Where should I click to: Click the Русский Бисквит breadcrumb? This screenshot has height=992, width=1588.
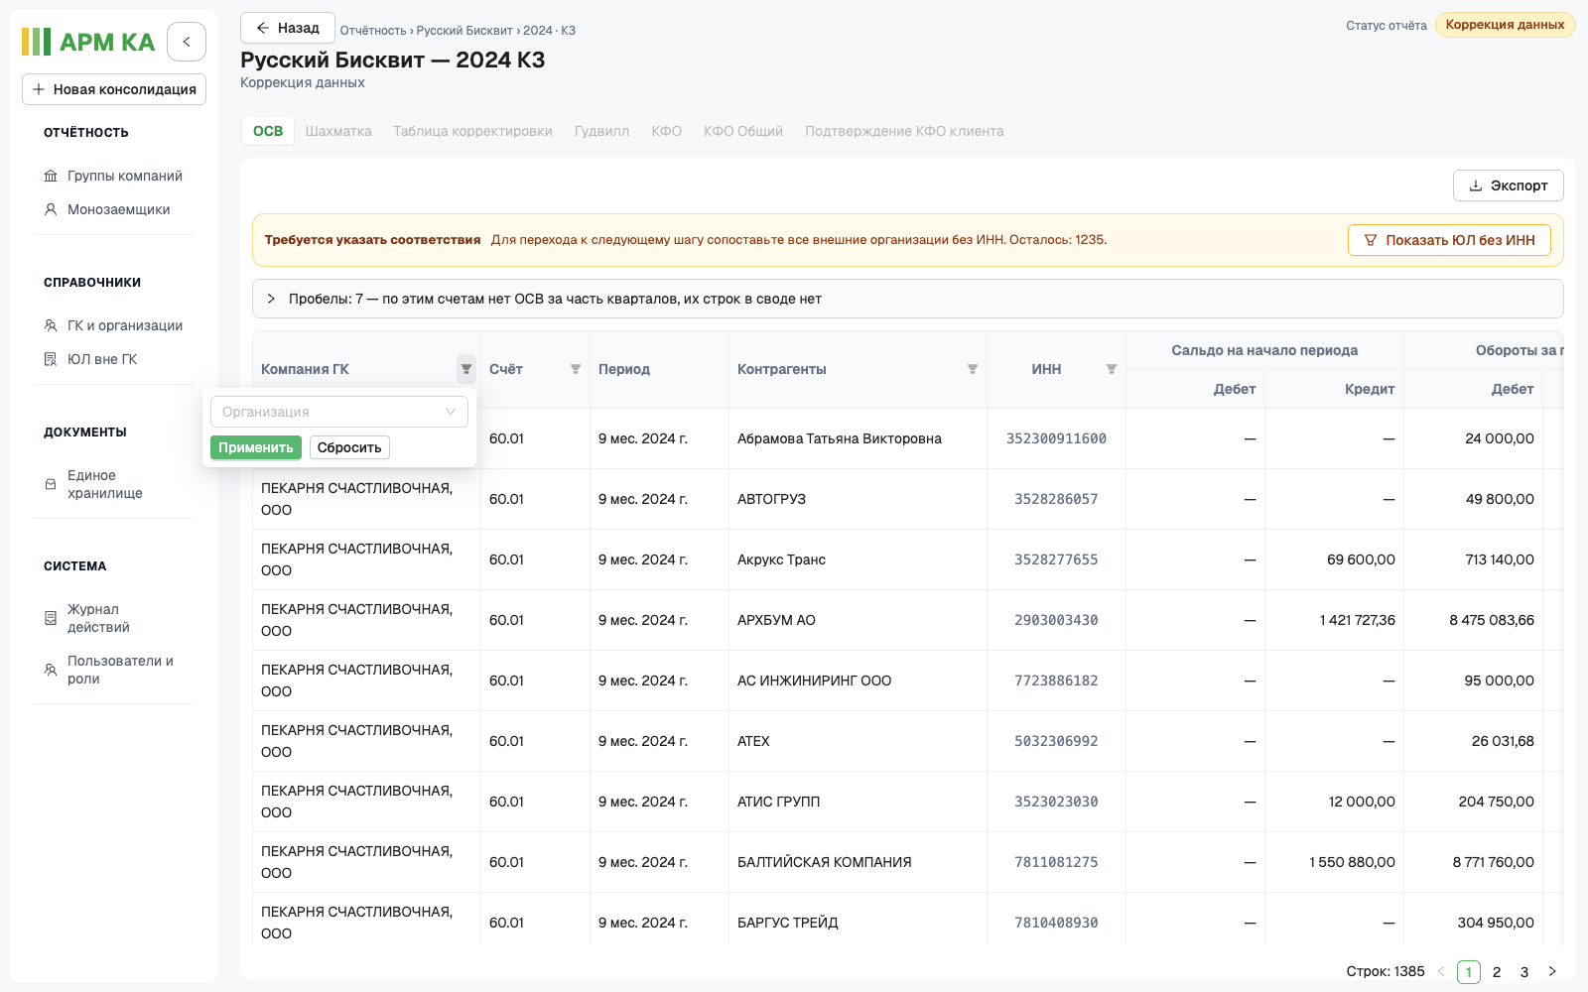[464, 31]
